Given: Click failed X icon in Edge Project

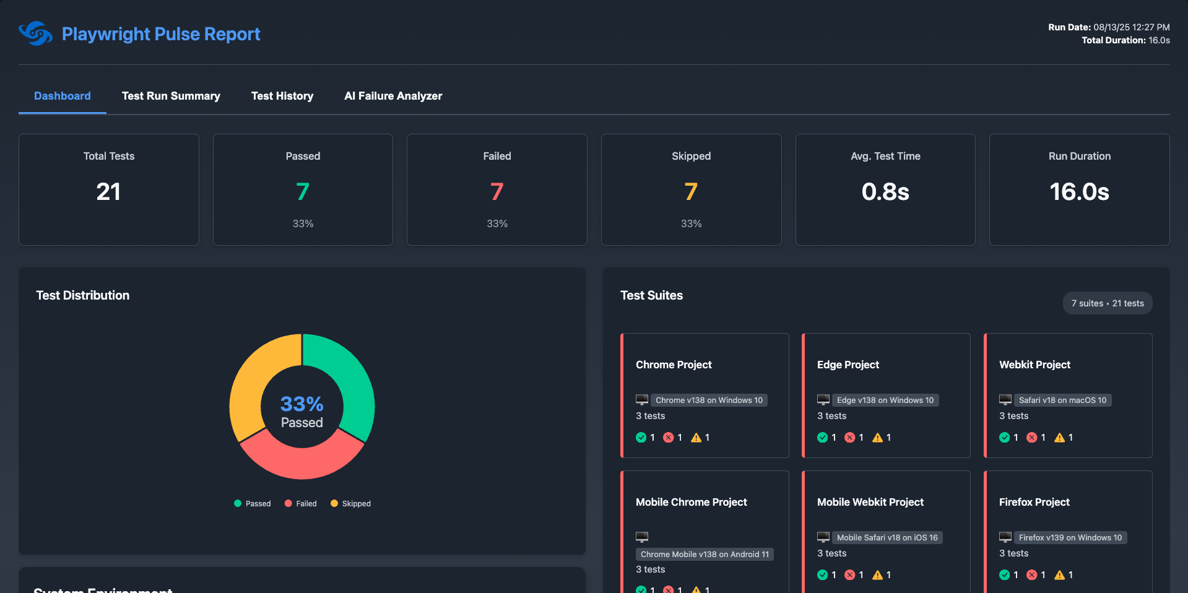Looking at the screenshot, I should [849, 438].
